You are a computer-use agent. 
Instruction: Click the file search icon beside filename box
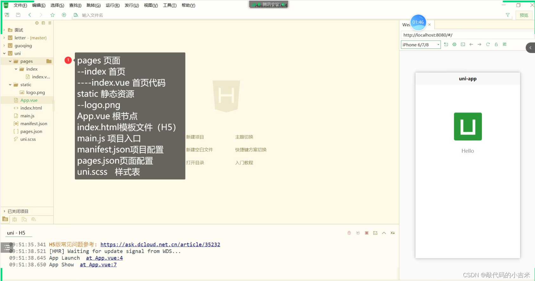point(76,15)
